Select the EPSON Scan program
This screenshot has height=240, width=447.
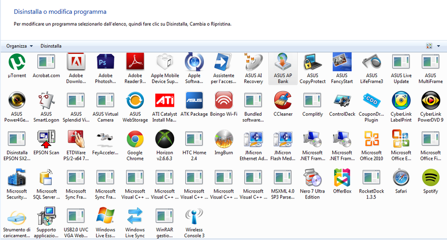point(46,143)
